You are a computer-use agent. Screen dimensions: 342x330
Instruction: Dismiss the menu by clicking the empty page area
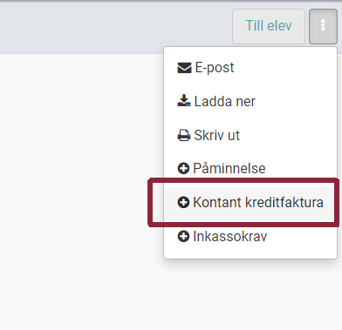[81, 189]
